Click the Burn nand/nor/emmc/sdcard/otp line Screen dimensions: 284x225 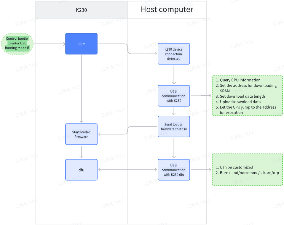249,173
